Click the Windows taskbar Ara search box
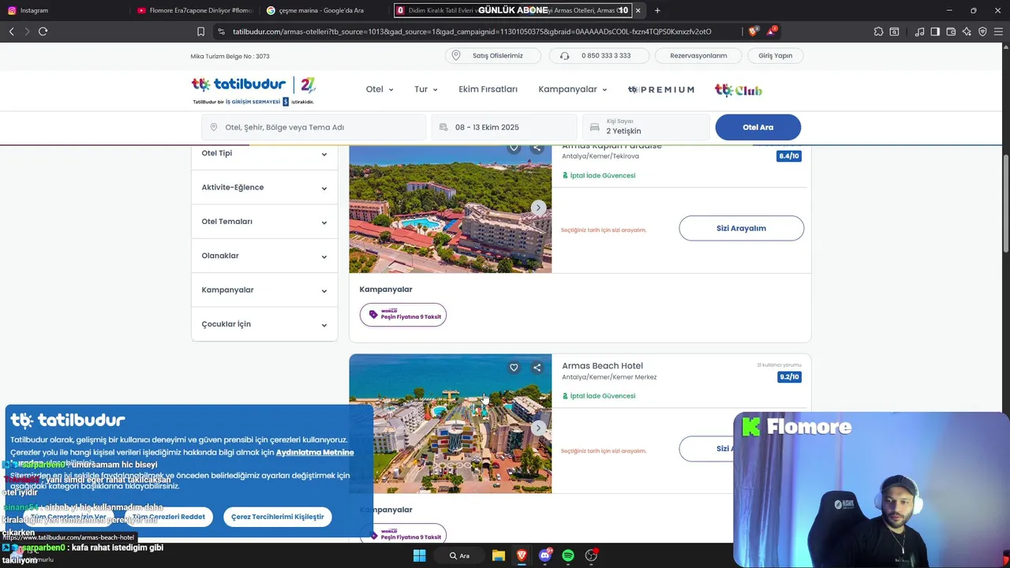Screen dimensions: 1010x568 [460, 555]
